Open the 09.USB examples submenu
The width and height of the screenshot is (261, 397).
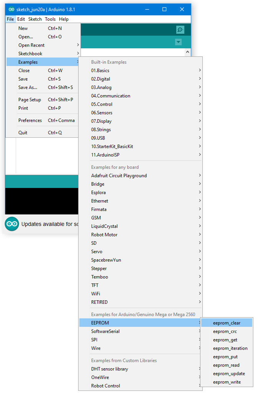141,138
